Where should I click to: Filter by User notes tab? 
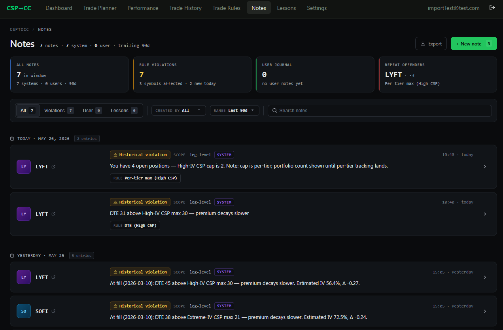click(92, 111)
